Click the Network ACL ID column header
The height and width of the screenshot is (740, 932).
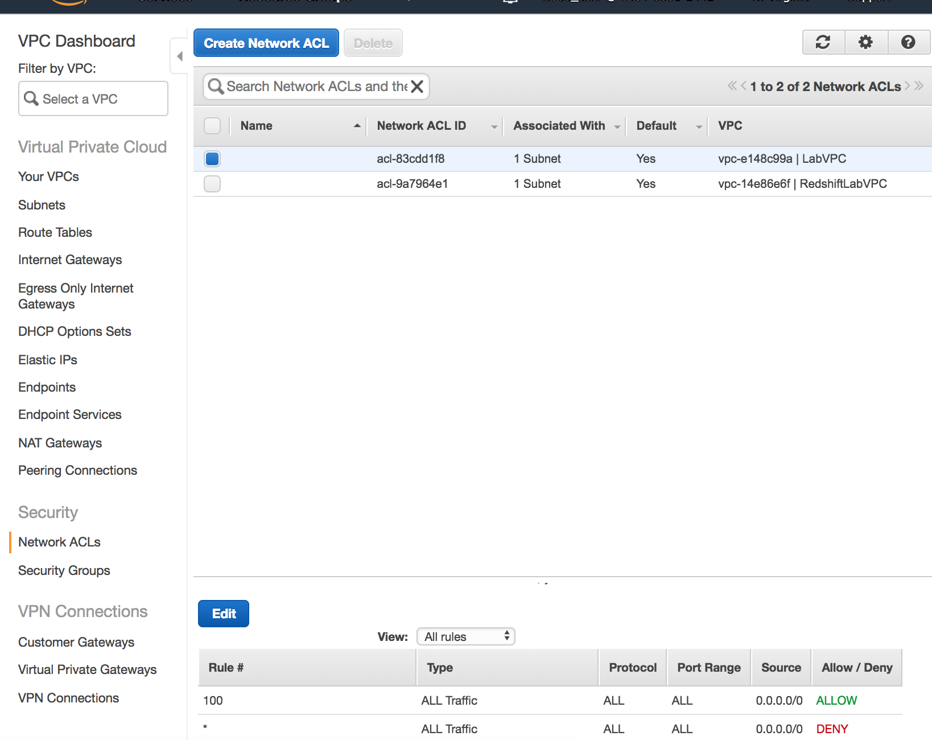click(421, 126)
